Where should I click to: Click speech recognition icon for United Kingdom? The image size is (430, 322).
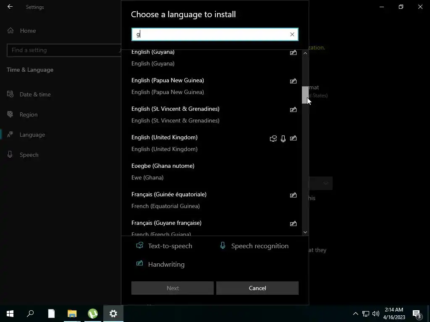pos(283,138)
